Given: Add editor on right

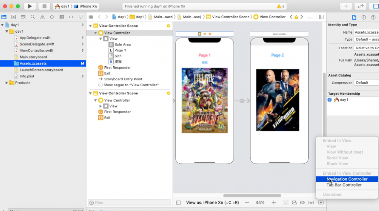Looking at the screenshot, I should tap(321, 17).
